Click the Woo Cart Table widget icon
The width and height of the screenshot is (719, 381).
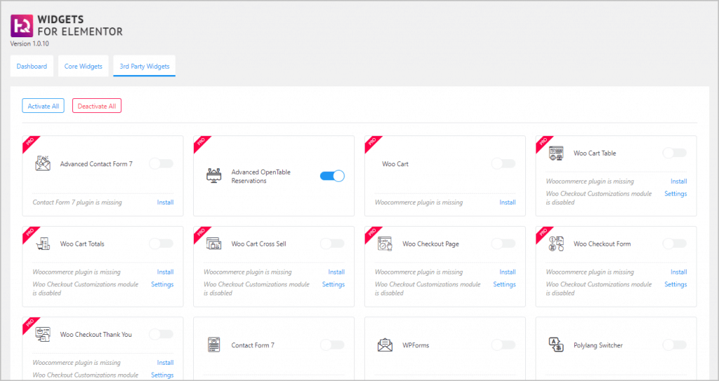(x=556, y=153)
